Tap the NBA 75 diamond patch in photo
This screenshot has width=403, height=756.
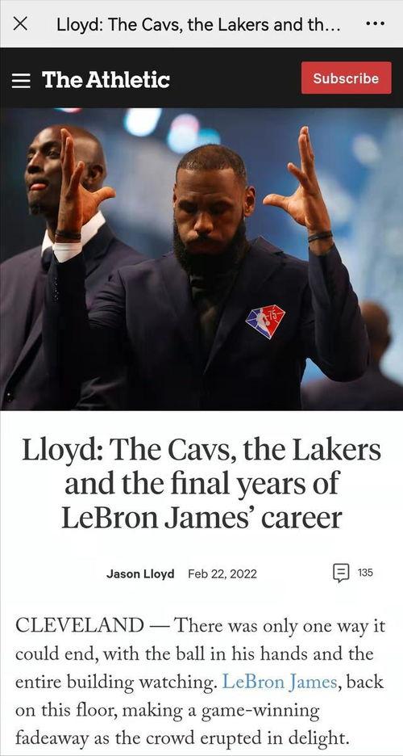click(265, 321)
